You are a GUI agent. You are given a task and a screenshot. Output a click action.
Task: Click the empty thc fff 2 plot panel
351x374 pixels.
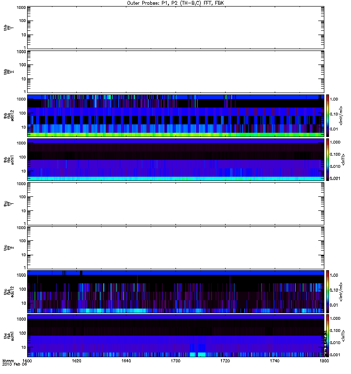(x=175, y=248)
